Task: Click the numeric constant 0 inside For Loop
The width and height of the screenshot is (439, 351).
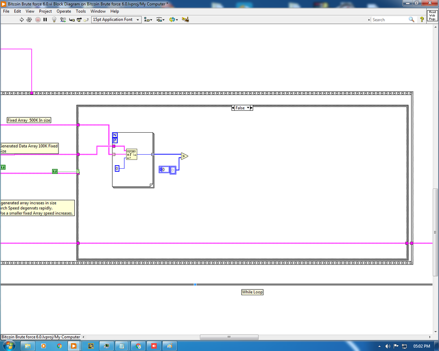Action: (117, 169)
